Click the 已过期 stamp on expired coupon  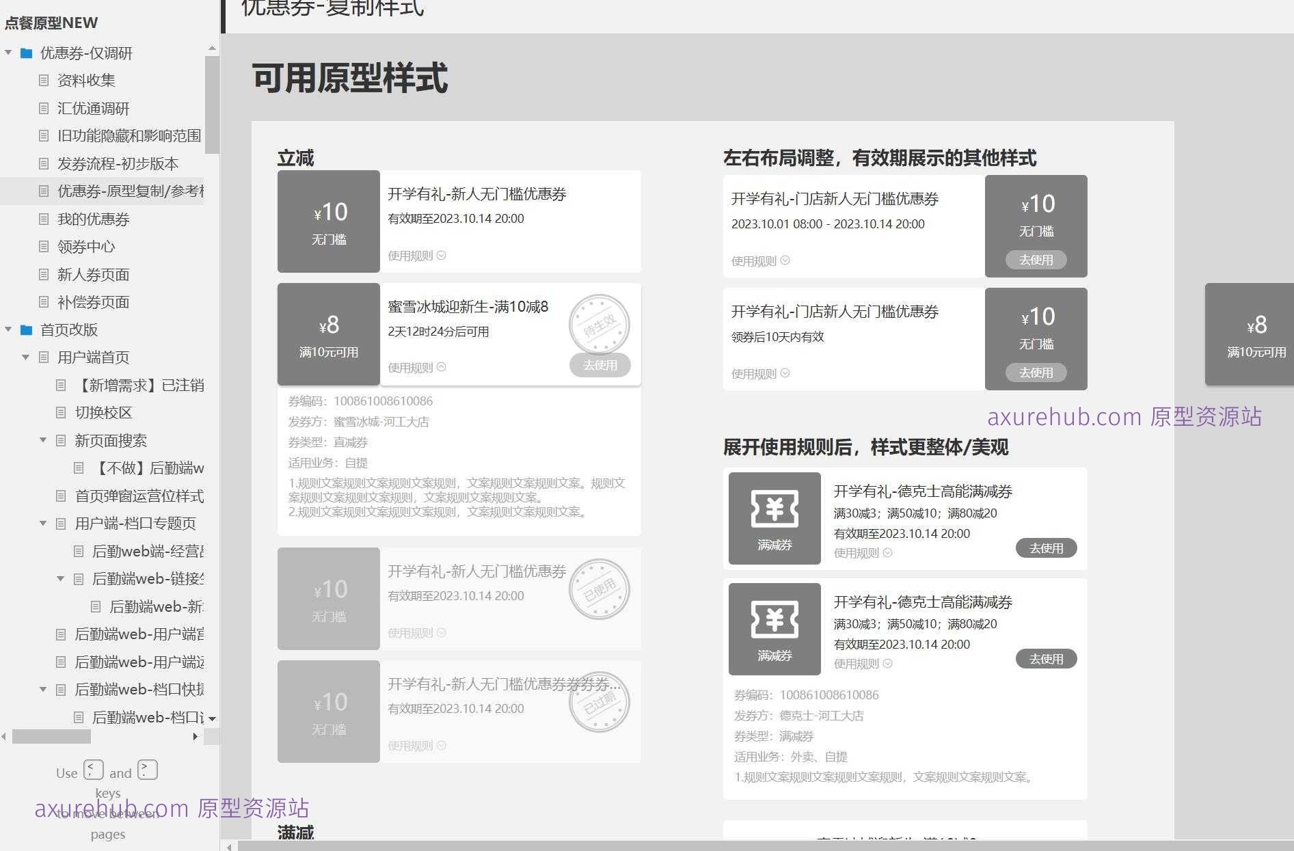click(599, 702)
